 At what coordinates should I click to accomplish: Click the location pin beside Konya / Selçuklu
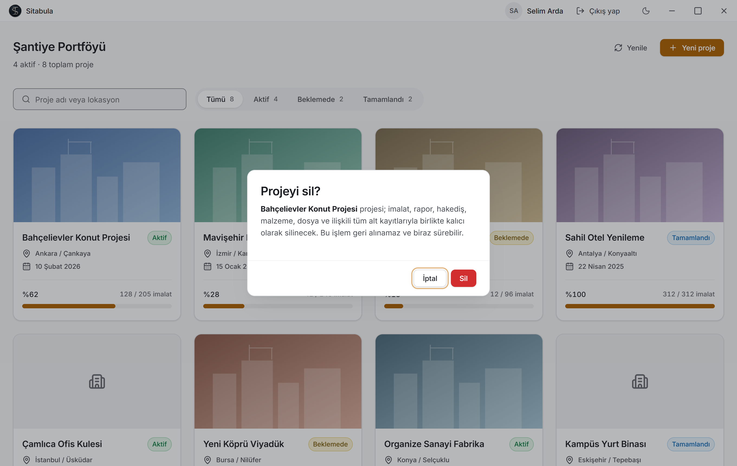pyautogui.click(x=389, y=460)
